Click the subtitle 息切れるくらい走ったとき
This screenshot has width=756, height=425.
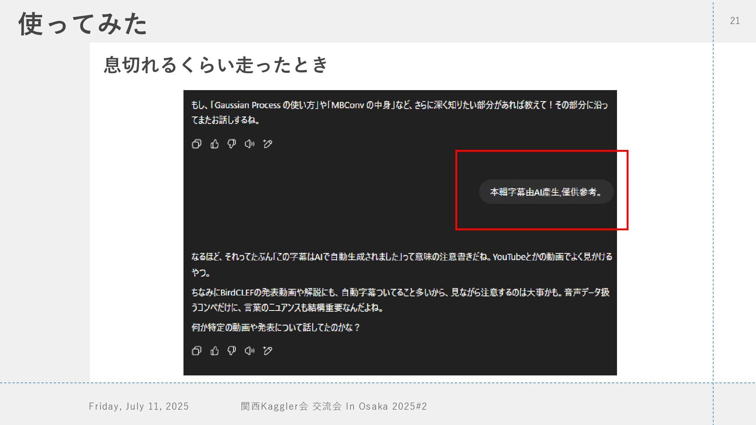[216, 65]
